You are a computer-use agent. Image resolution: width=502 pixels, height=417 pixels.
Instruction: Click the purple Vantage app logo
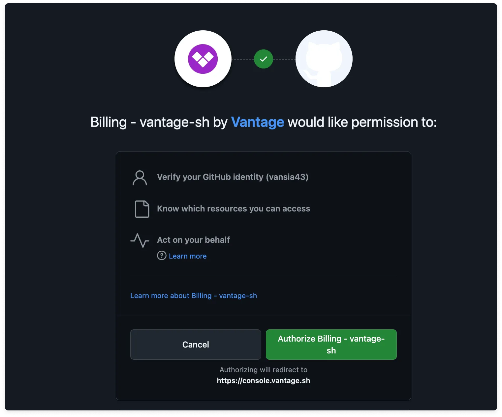coord(203,59)
